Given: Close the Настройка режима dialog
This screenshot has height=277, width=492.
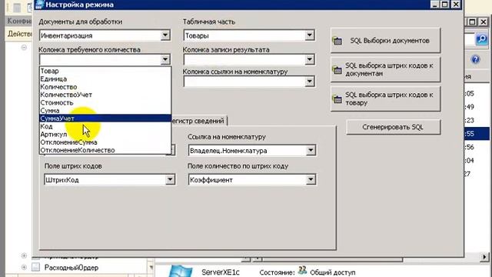Looking at the screenshot, I should tap(456, 5).
